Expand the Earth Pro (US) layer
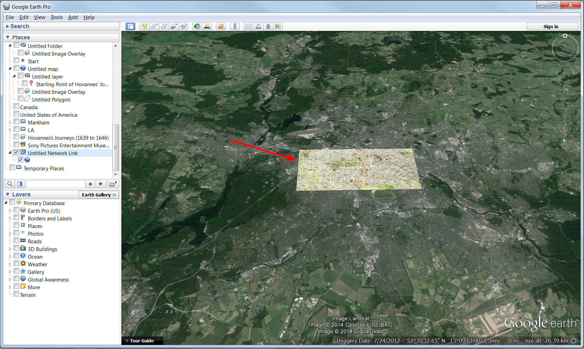The width and height of the screenshot is (584, 349). 10,210
